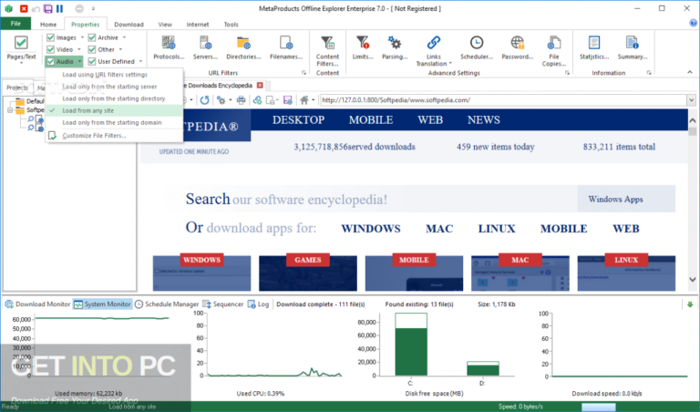
Task: Toggle the Images checkbox
Action: pyautogui.click(x=50, y=37)
